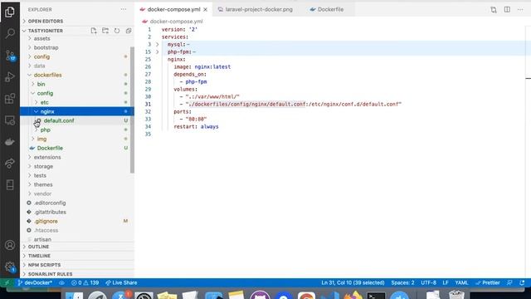Open .gitignore file
The width and height of the screenshot is (531, 299).
(77, 221)
